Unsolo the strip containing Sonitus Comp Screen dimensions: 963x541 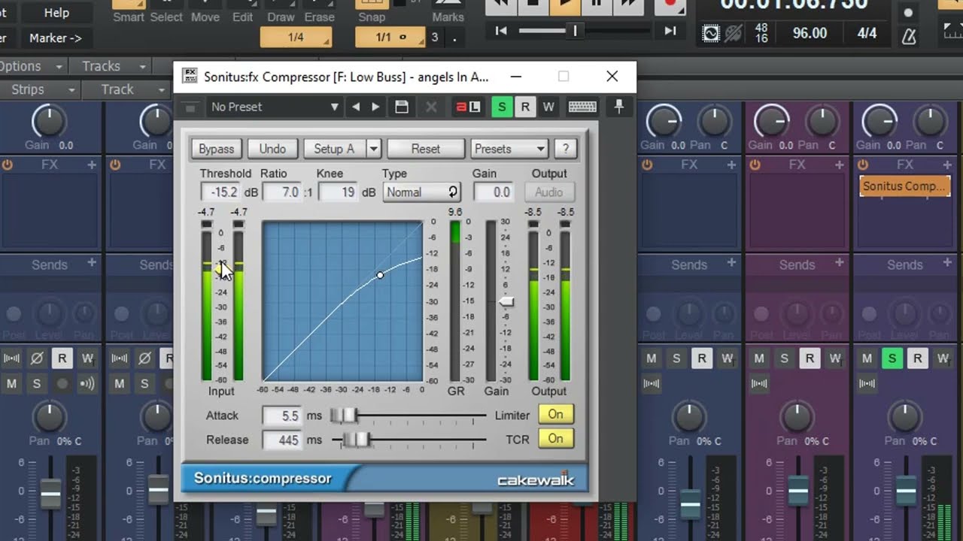892,359
